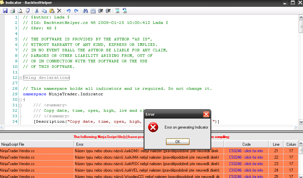Open Print Preview with the magnifier page icon
303x178 pixels.
(20, 11)
